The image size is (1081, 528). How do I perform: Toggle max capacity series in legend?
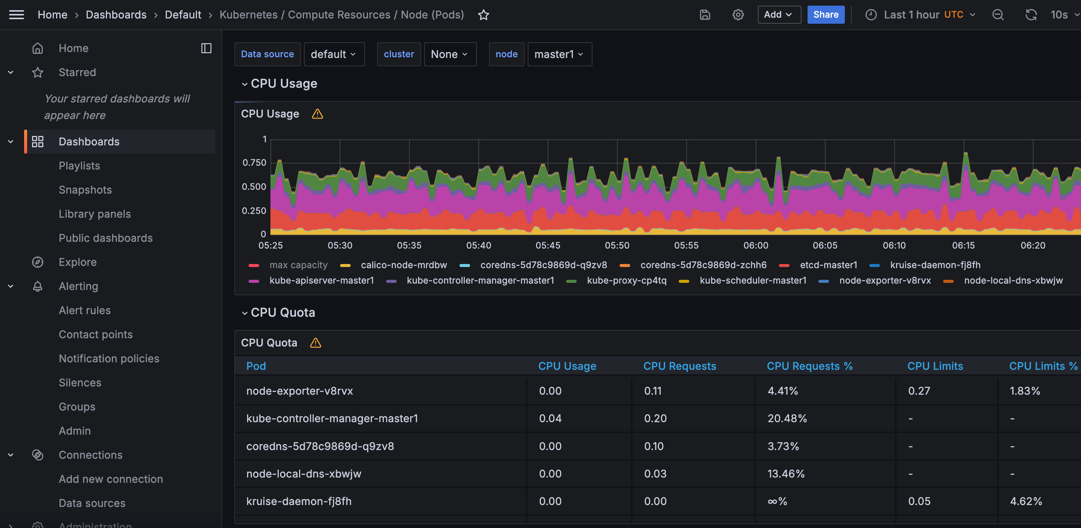(x=298, y=265)
